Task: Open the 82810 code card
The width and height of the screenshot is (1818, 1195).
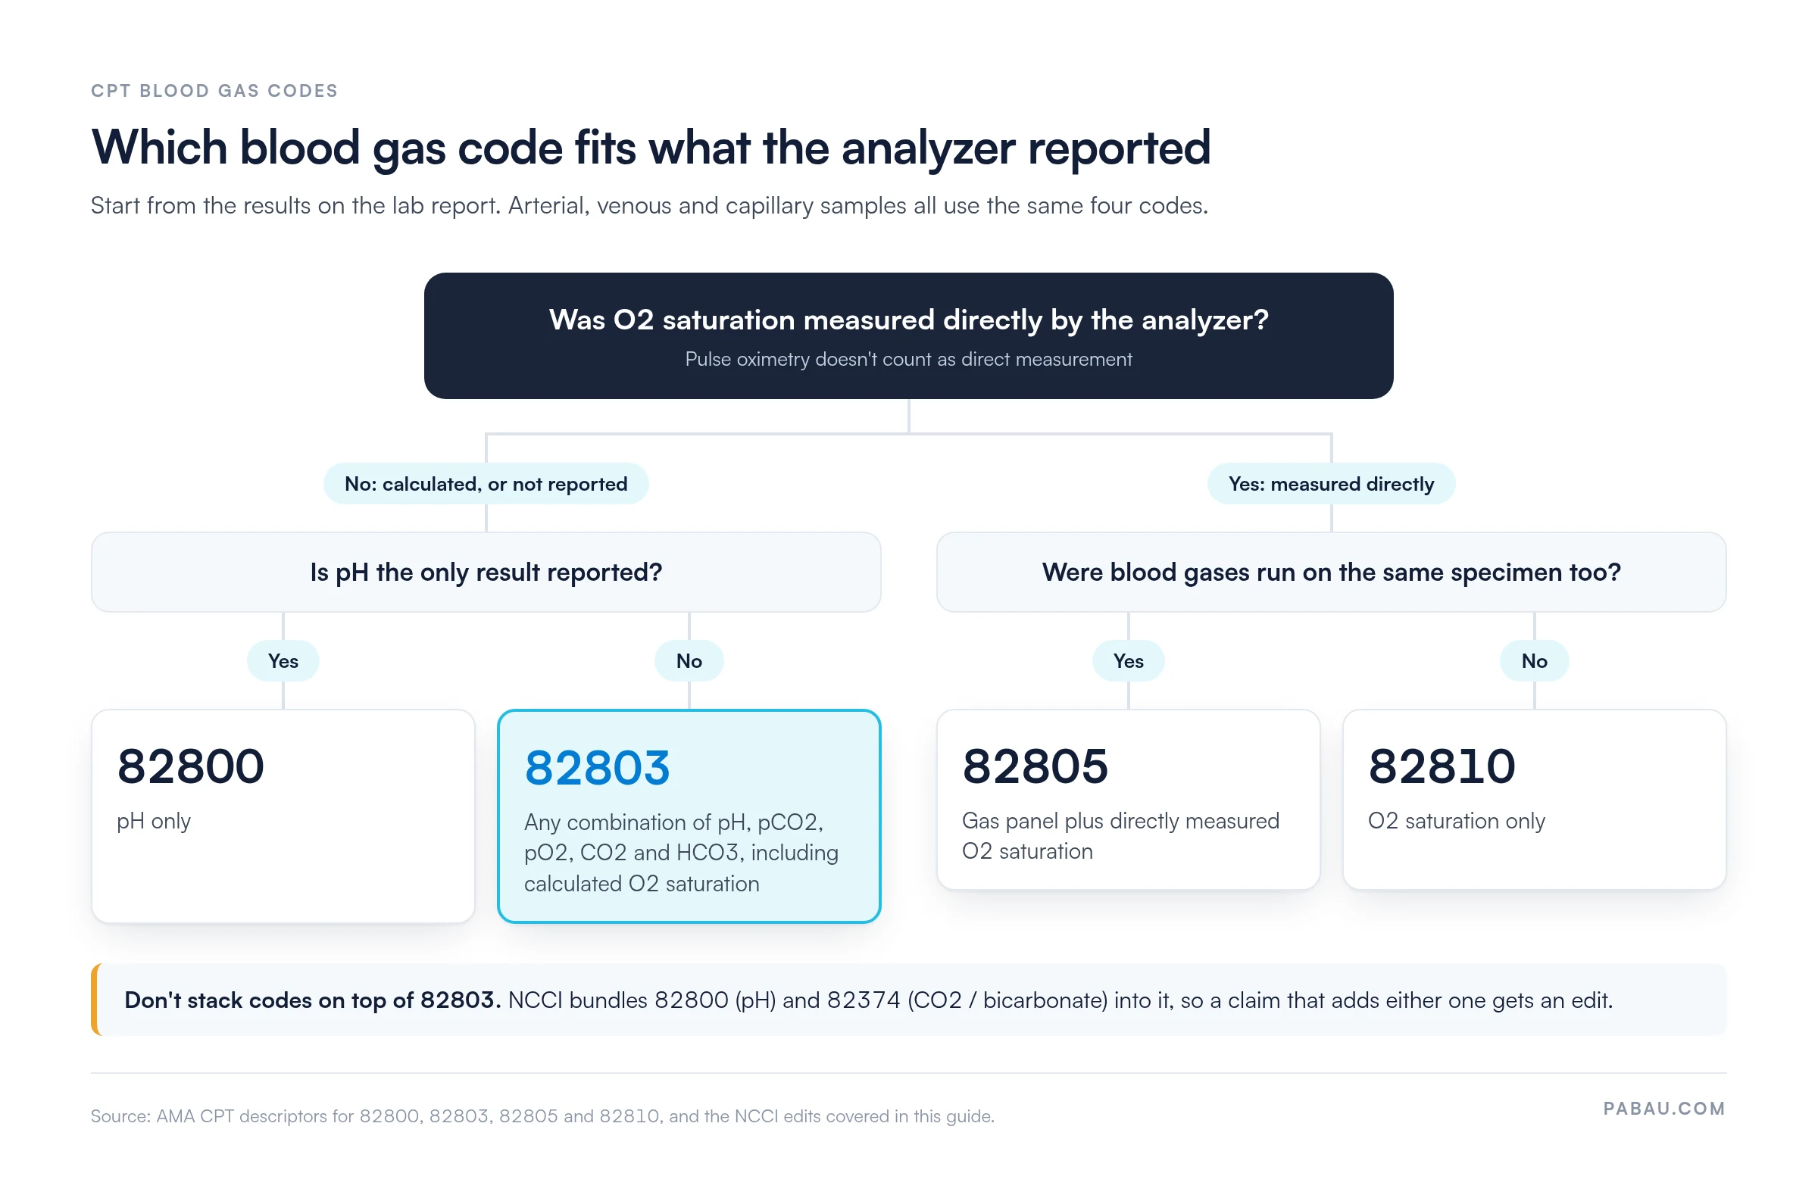Action: (x=1534, y=799)
